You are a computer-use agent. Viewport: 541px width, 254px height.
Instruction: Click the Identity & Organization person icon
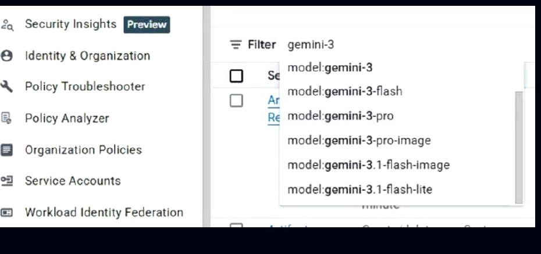click(6, 56)
